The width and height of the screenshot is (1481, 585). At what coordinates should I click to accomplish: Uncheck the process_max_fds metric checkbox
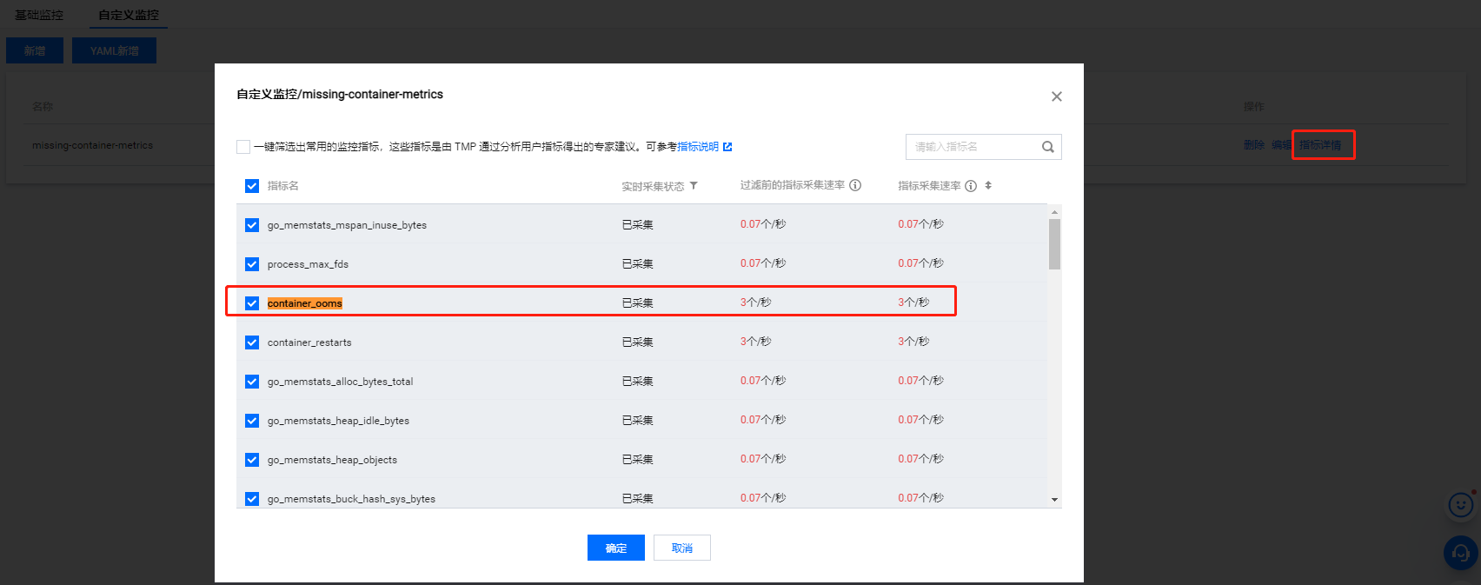(x=252, y=264)
